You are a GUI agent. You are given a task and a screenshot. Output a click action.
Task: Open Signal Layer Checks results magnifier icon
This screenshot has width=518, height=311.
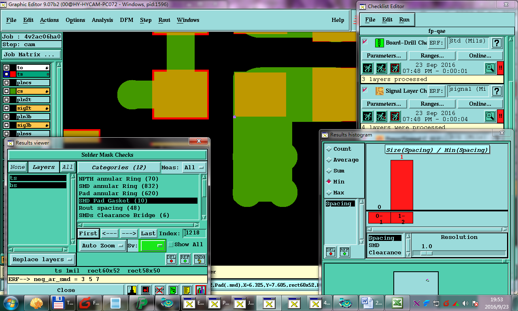tap(490, 116)
